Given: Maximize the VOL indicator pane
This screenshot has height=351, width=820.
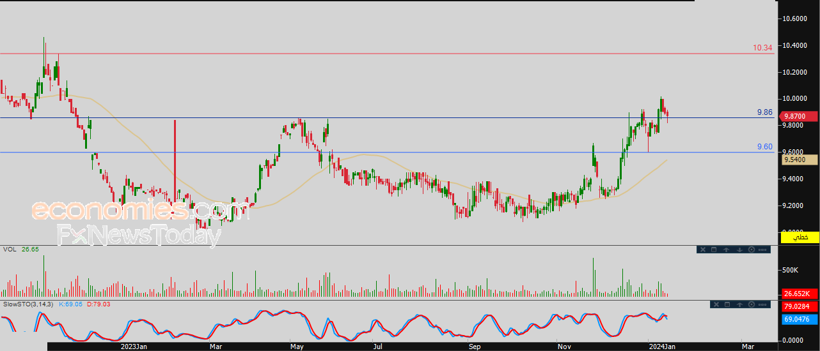Looking at the screenshot, I should (714, 250).
